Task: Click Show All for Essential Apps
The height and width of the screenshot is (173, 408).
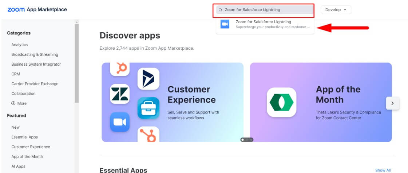Action: click(383, 170)
